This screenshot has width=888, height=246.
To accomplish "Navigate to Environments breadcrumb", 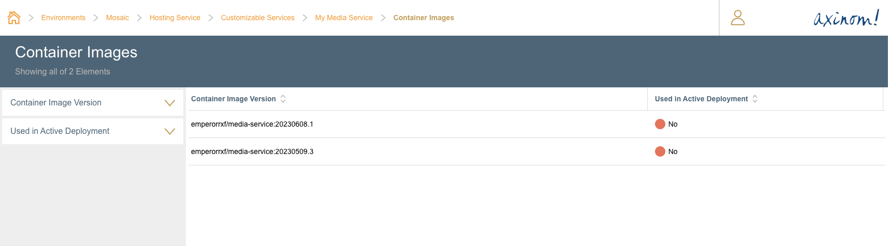I will pos(63,18).
